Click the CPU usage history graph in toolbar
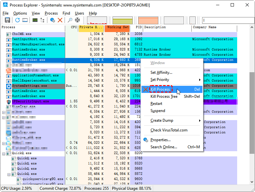 pyautogui.click(x=97, y=20)
